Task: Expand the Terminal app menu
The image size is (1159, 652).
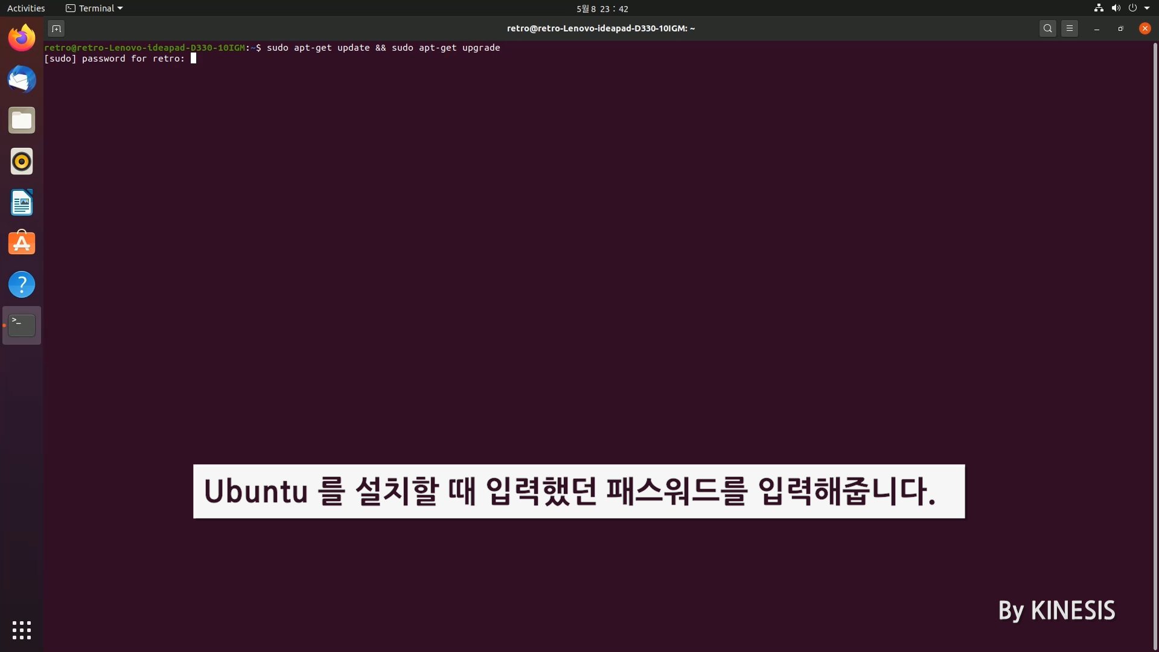Action: (95, 8)
